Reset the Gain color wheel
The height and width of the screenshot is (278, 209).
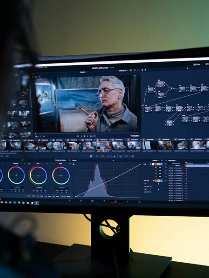coord(47,164)
